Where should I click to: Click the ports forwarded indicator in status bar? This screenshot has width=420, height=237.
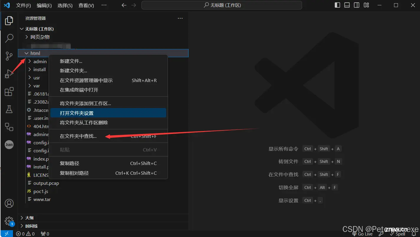pos(45,234)
